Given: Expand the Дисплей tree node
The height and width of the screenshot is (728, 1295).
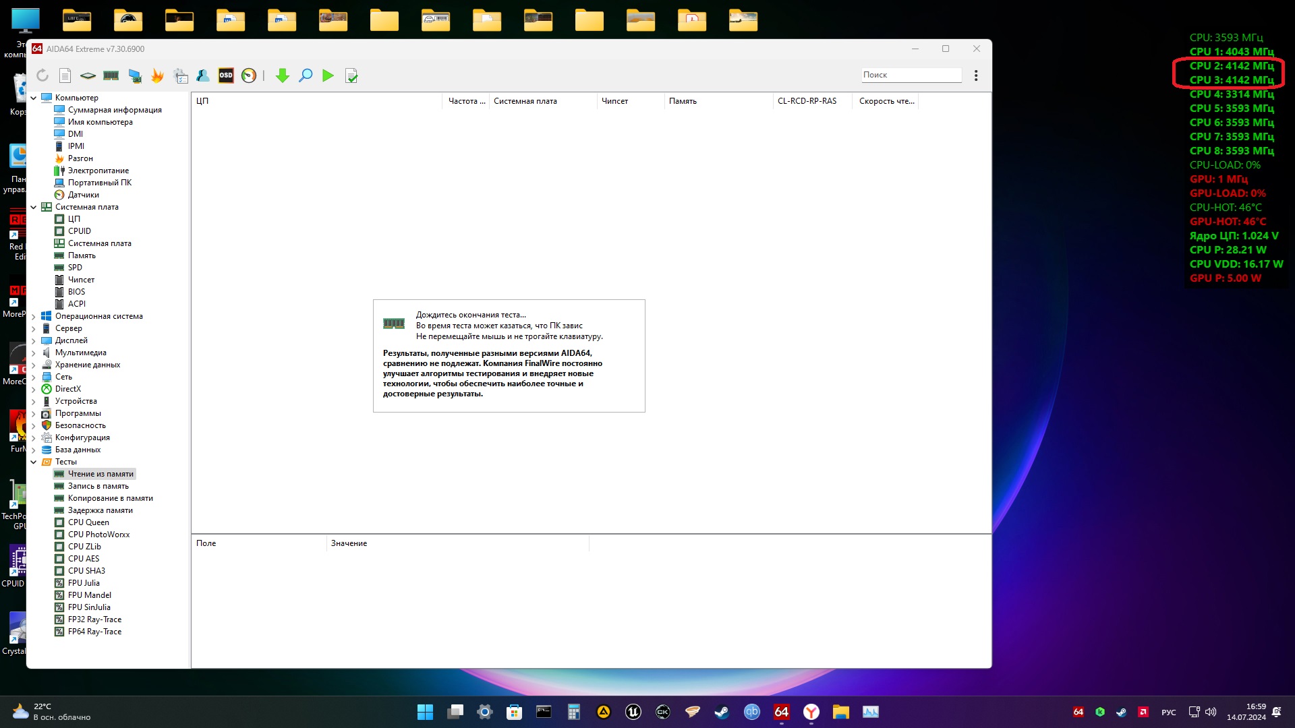Looking at the screenshot, I should 34,340.
